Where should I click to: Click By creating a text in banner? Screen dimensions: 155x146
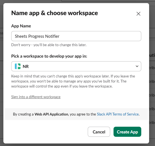click(23, 114)
